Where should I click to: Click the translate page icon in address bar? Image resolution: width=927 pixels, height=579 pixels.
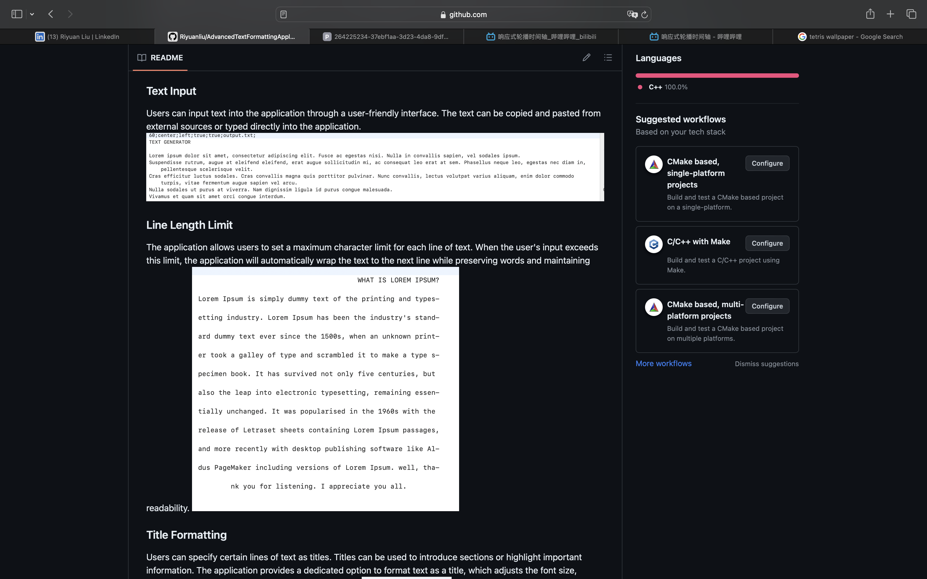click(x=632, y=15)
